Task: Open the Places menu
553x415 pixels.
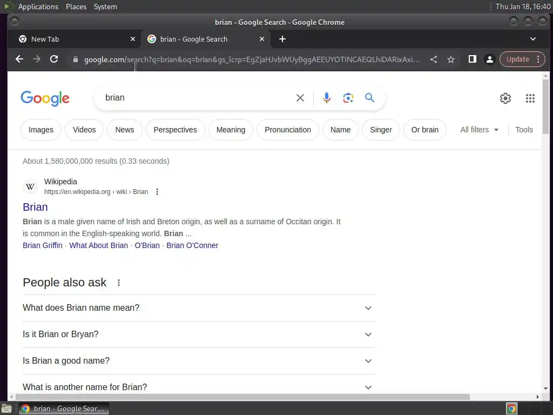Action: [x=76, y=6]
